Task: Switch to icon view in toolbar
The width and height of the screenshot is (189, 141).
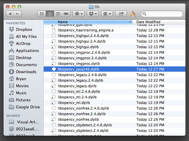Action: tap(42, 14)
